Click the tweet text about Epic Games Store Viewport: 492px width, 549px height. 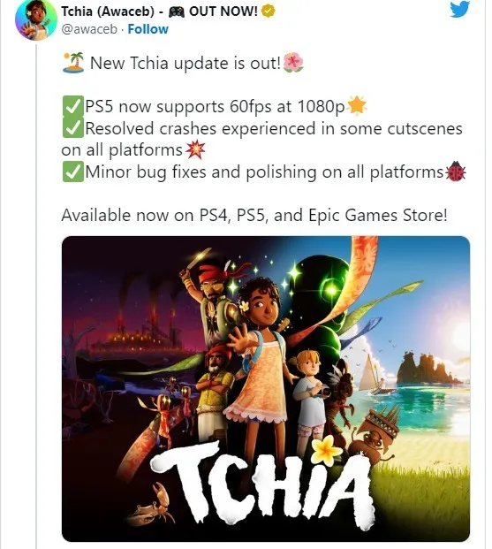[x=254, y=215]
